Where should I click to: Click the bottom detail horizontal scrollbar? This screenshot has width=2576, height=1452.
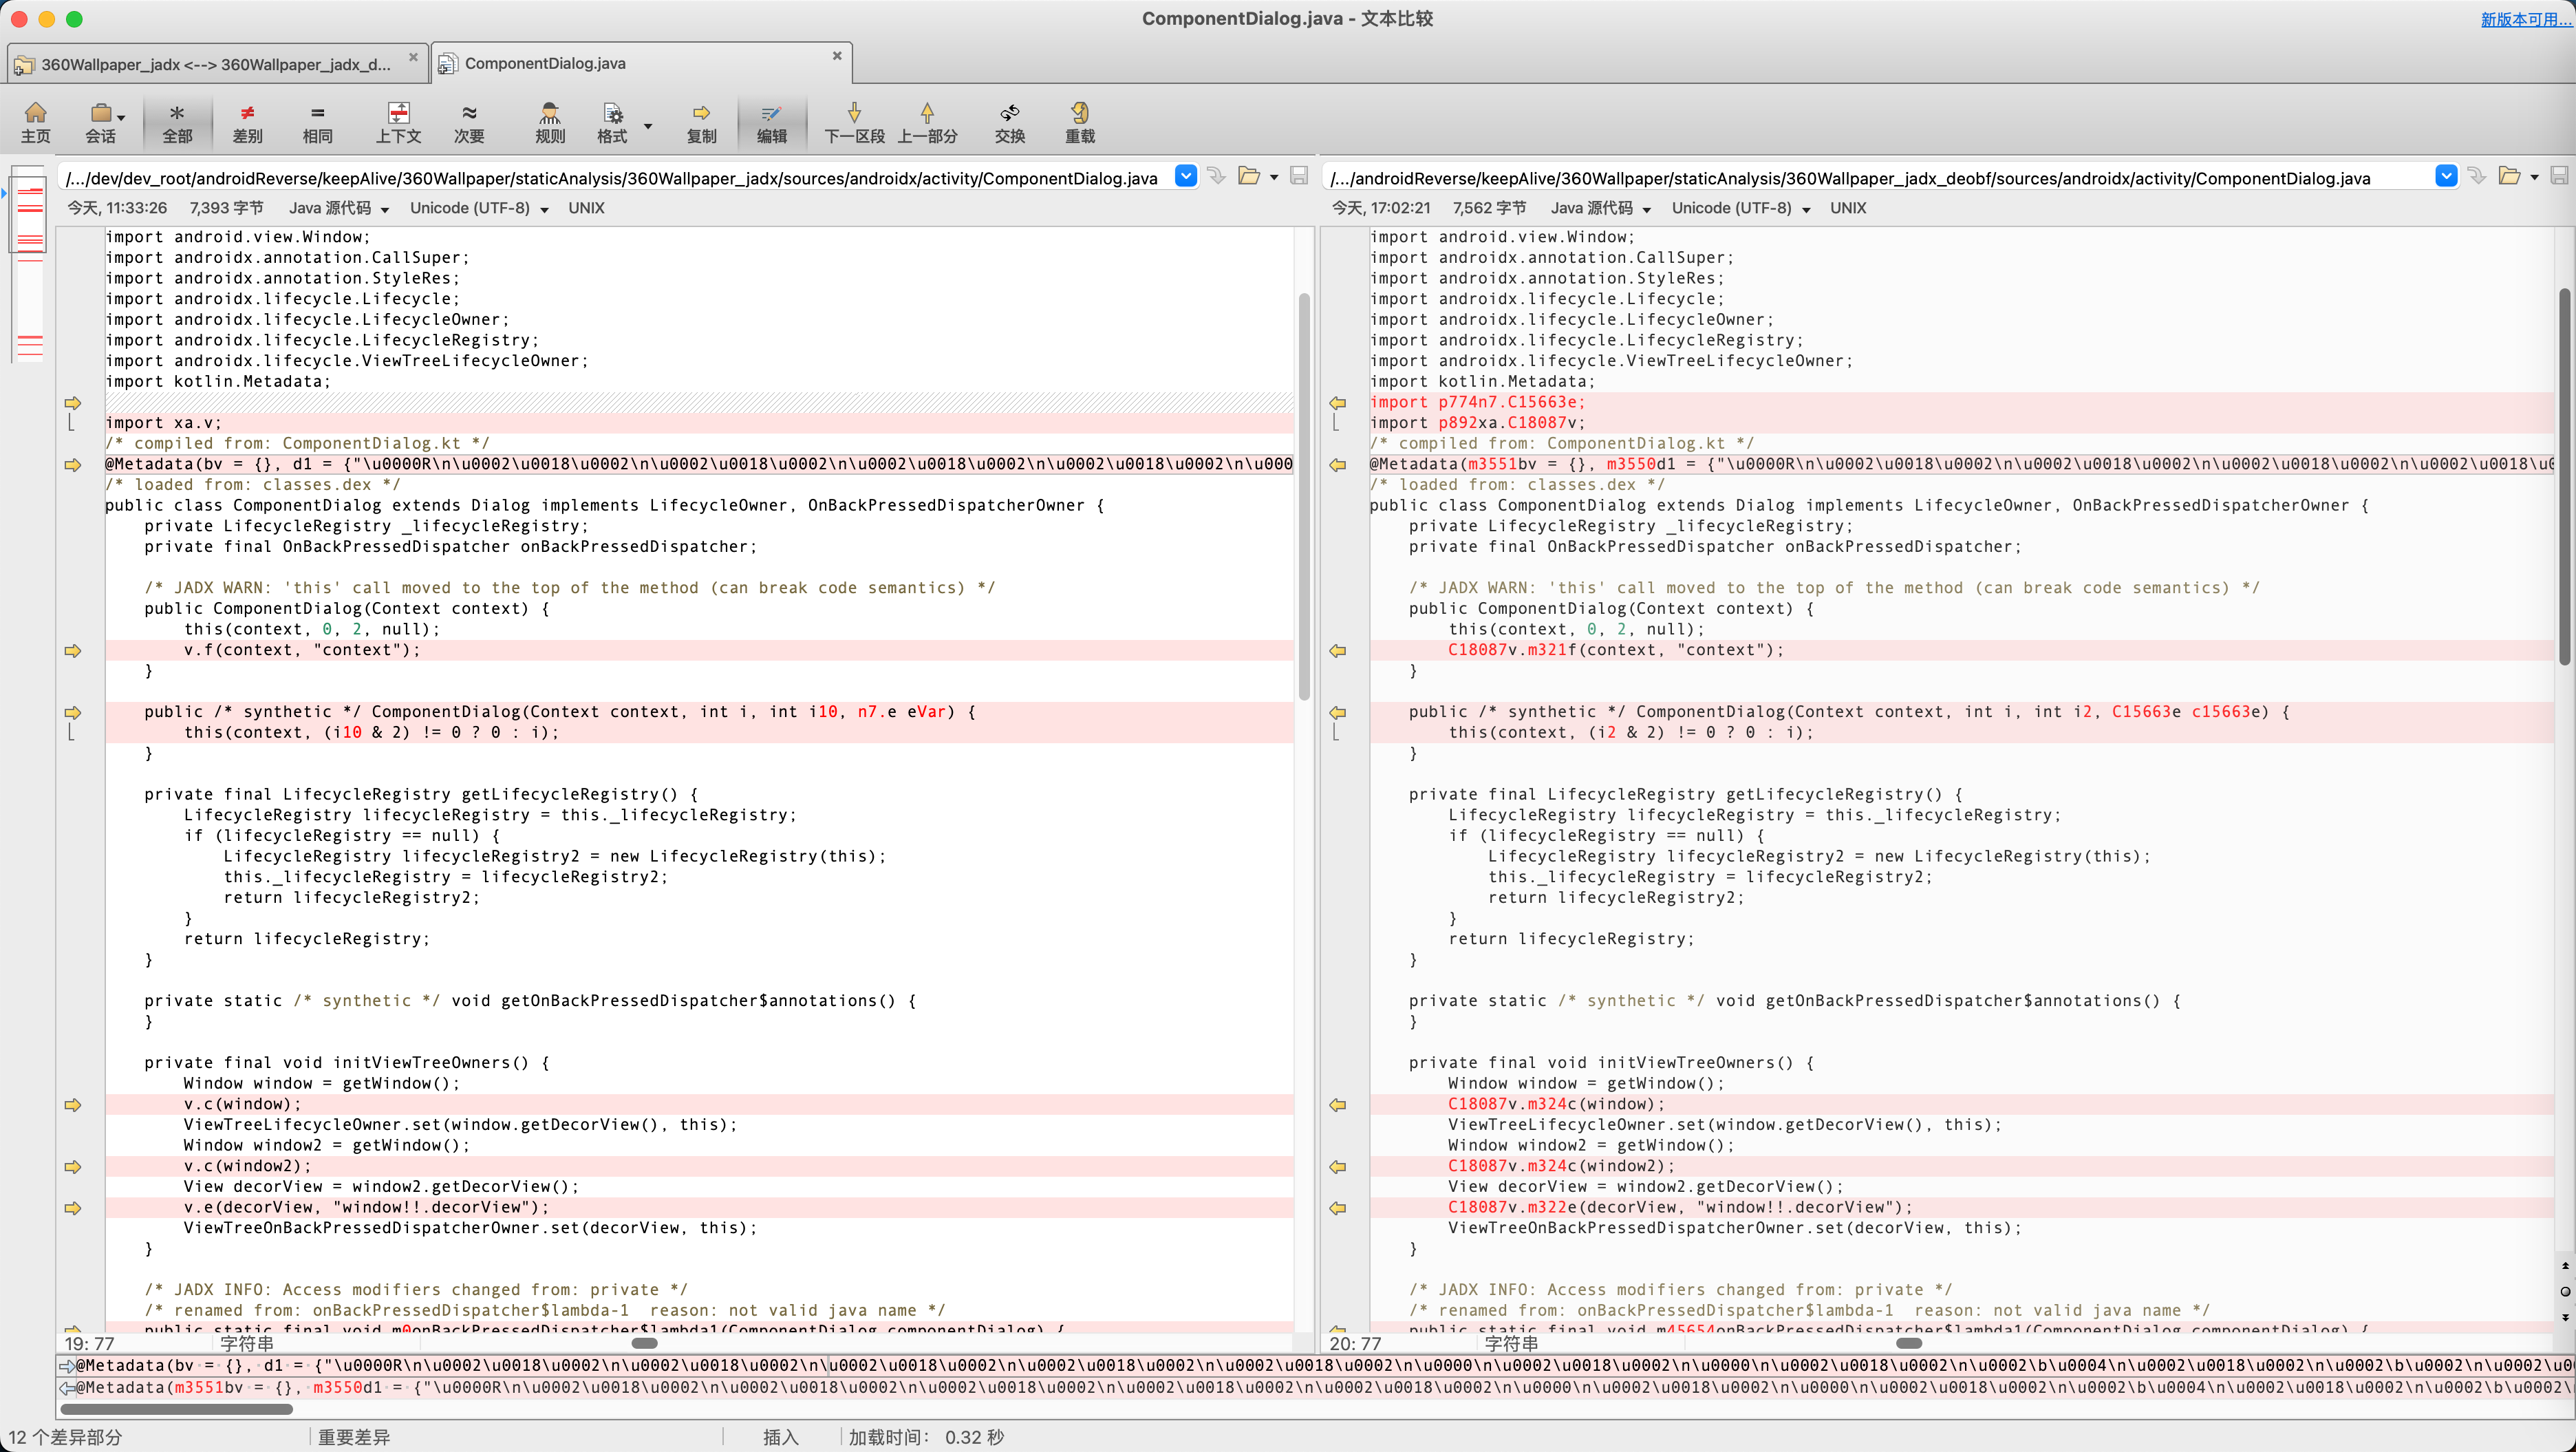(176, 1409)
